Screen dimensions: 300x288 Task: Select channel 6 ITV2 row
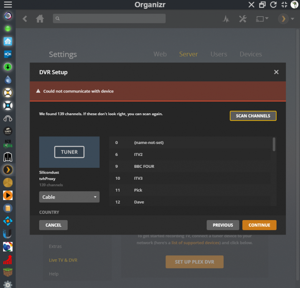click(190, 154)
